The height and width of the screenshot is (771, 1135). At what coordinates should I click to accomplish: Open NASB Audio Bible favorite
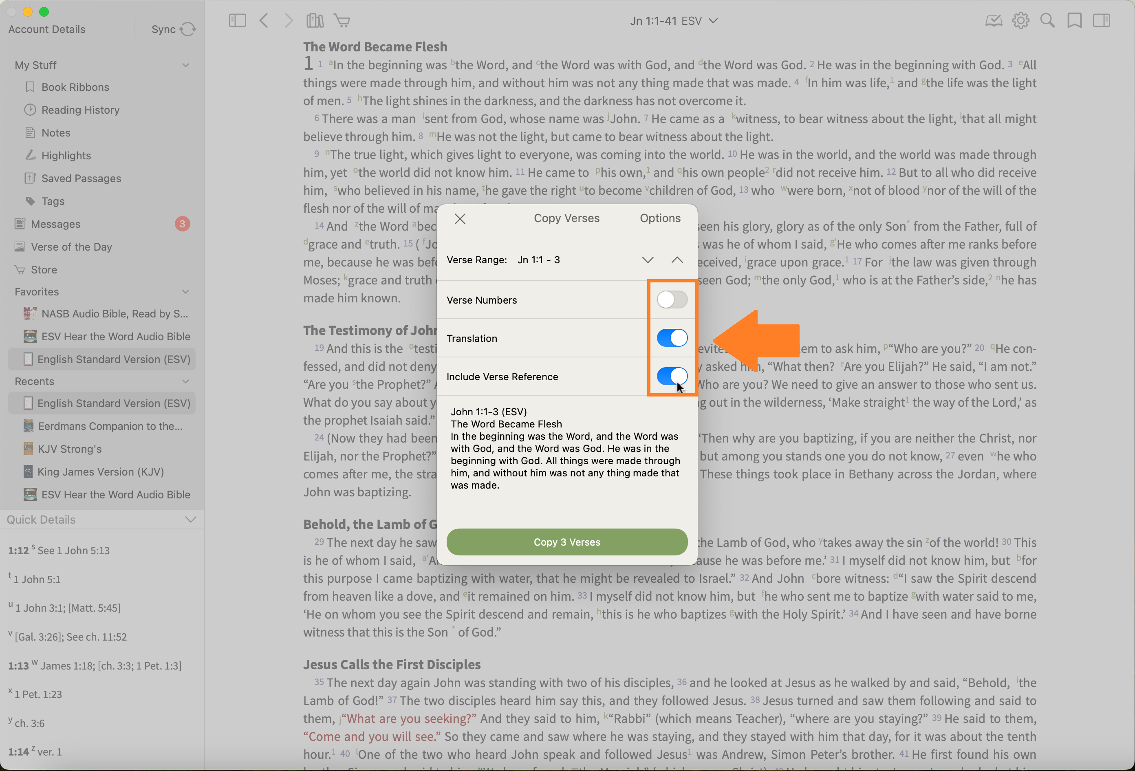tap(114, 313)
